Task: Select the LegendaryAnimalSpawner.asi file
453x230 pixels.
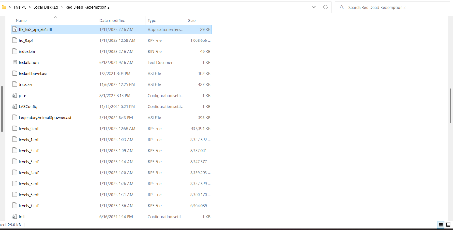Action: pyautogui.click(x=45, y=118)
